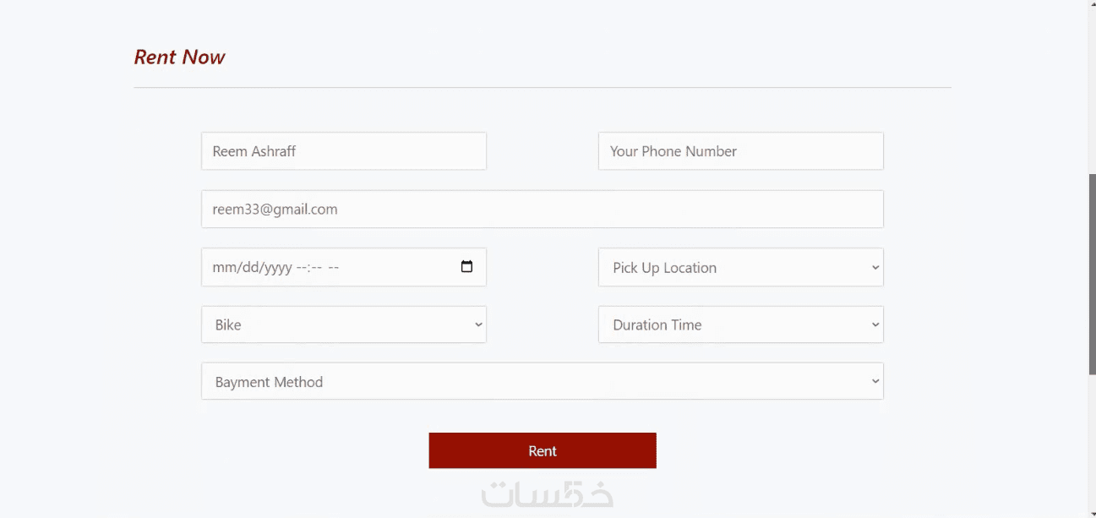Viewport: 1096px width, 518px height.
Task: Expand the Bike selection dropdown
Action: [343, 324]
